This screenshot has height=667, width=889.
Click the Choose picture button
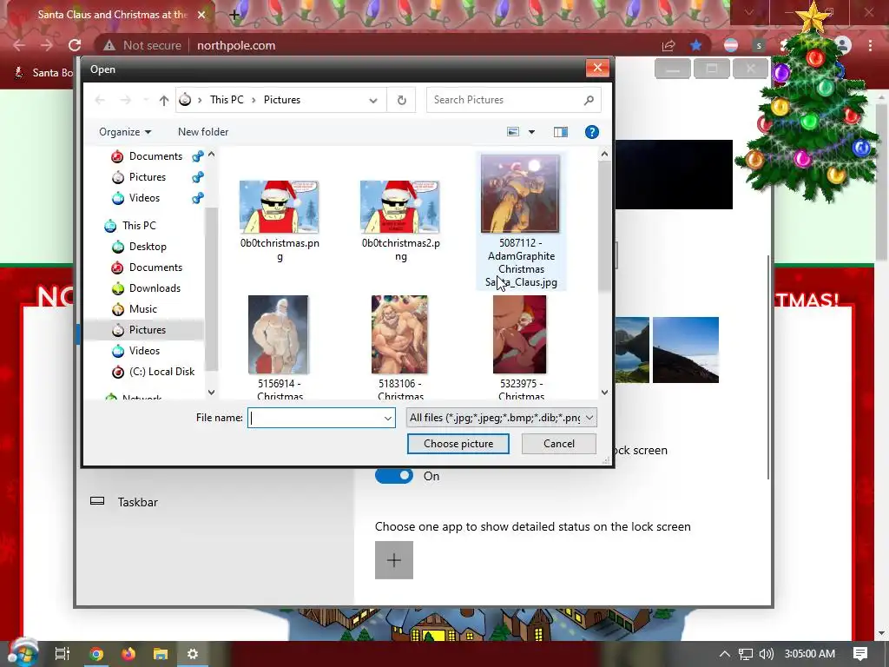coord(458,444)
